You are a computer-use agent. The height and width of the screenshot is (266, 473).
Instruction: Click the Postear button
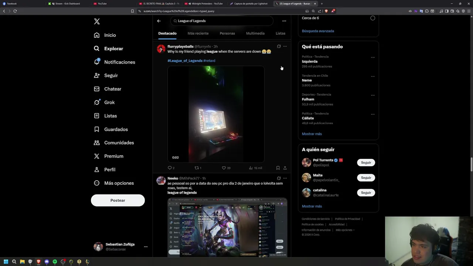pyautogui.click(x=118, y=200)
